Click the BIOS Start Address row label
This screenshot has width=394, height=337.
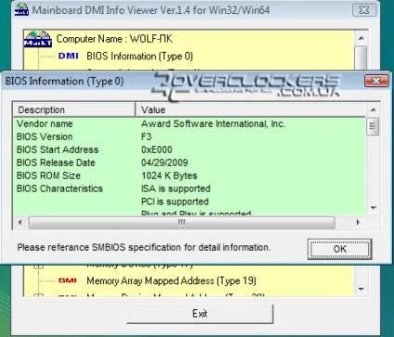58,149
